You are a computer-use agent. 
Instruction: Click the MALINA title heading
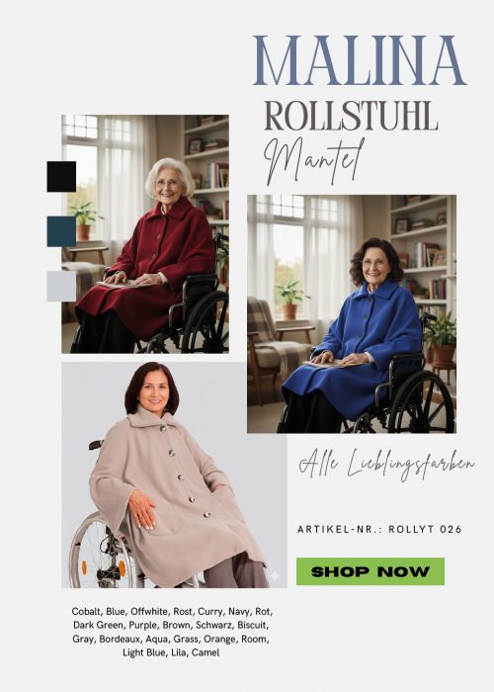[x=360, y=61]
